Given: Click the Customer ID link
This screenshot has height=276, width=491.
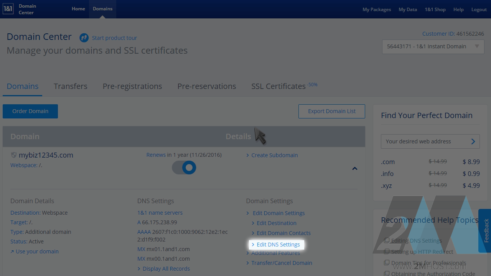Looking at the screenshot, I should (438, 34).
